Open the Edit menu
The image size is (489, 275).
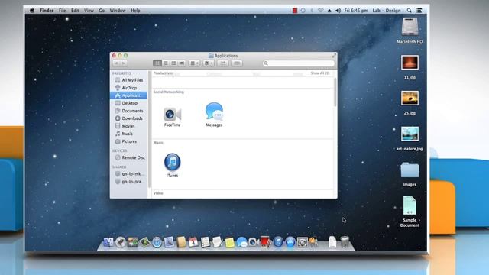[75, 10]
